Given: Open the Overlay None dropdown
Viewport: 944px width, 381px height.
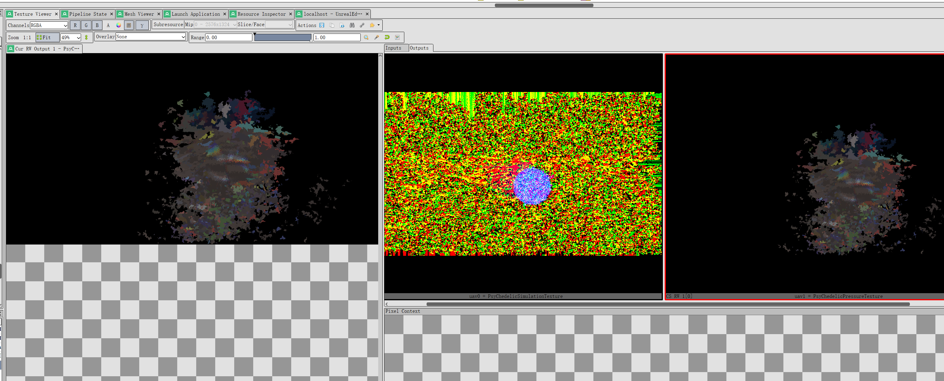Looking at the screenshot, I should click(x=151, y=36).
